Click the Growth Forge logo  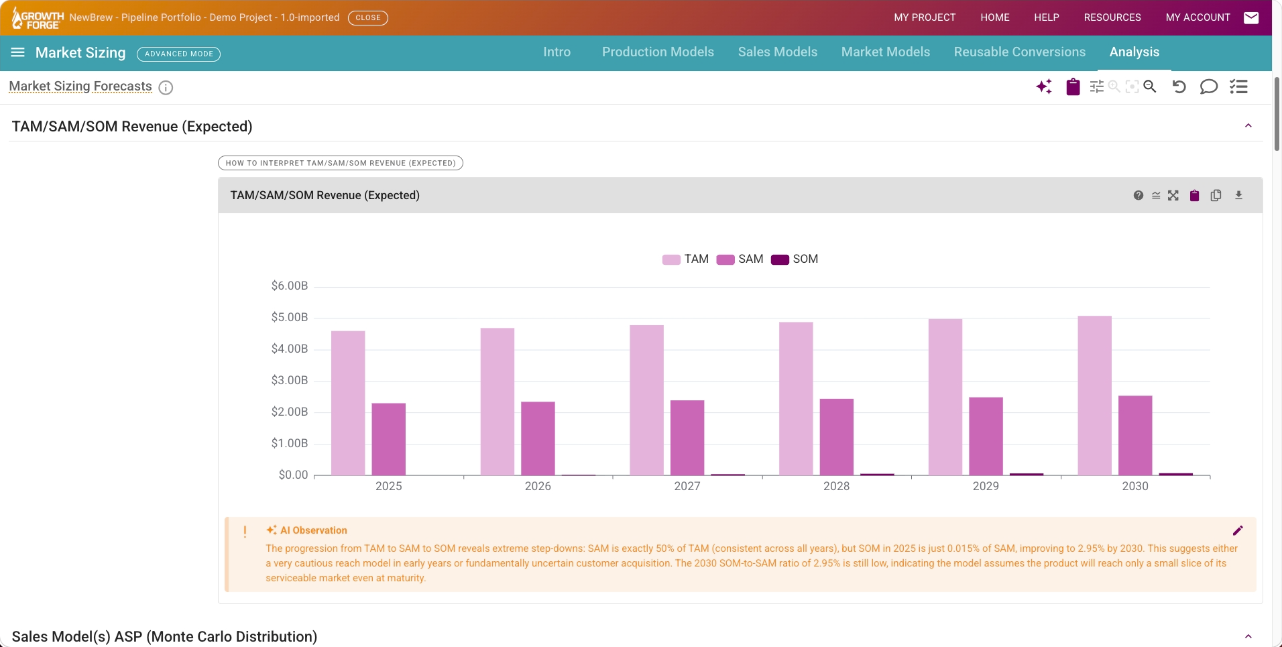click(x=38, y=18)
